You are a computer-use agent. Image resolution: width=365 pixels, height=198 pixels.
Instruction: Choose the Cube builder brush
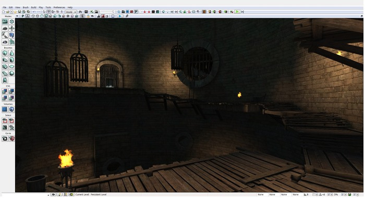pyautogui.click(x=5, y=53)
